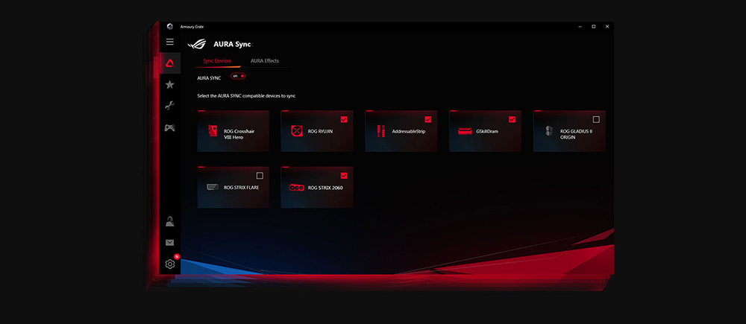Select the AURA Sync triangle sidebar icon
This screenshot has width=746, height=324.
(170, 63)
